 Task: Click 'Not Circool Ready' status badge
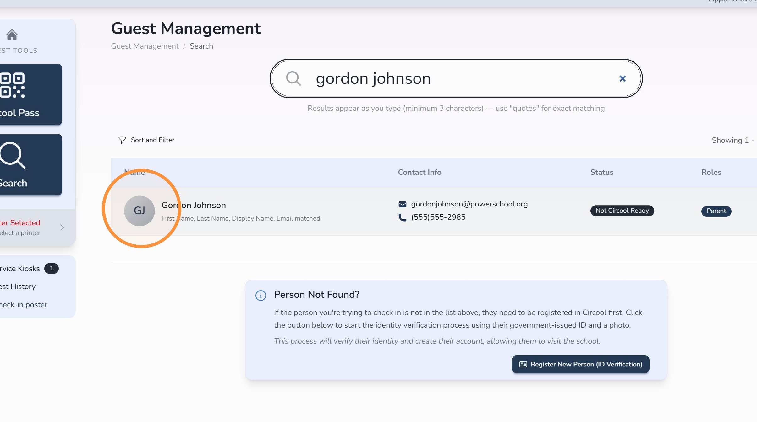(622, 211)
